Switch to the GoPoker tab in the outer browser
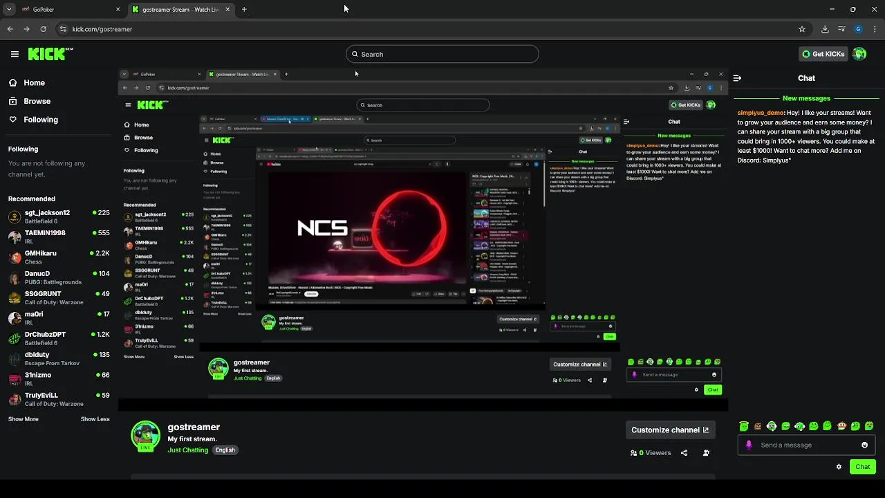 click(x=69, y=9)
